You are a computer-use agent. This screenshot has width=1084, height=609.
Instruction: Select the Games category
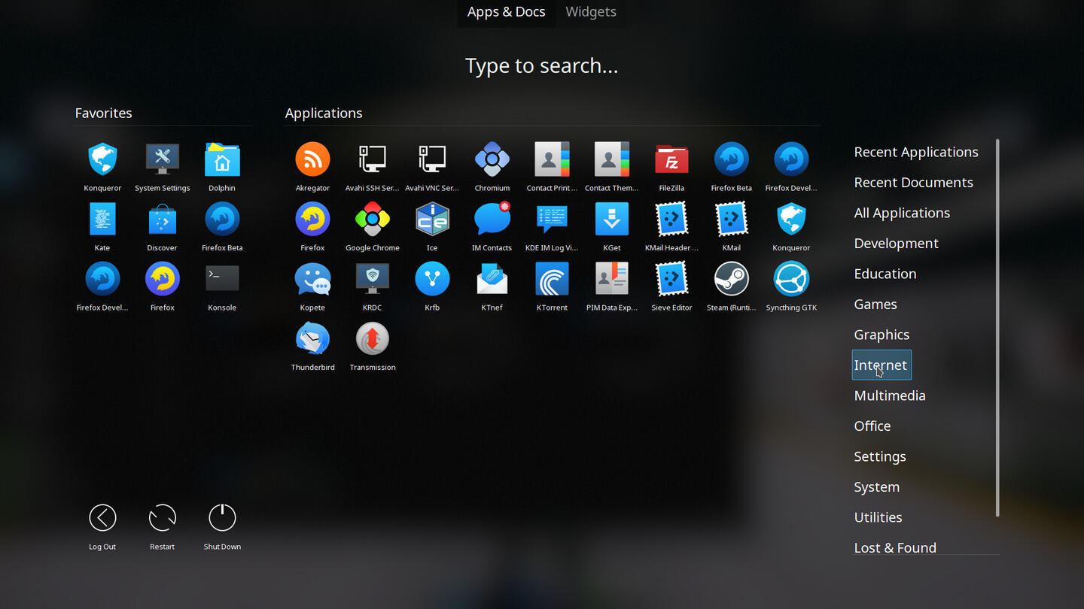click(875, 304)
